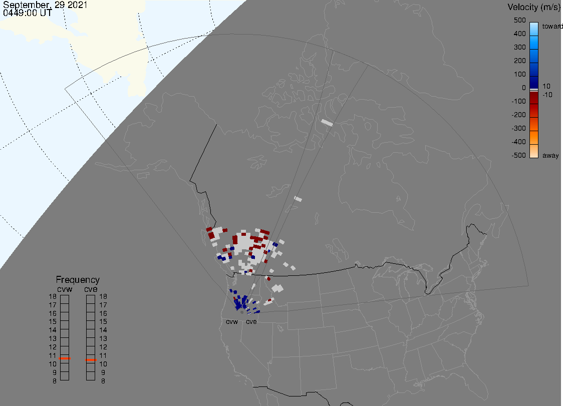Viewport: 563px width, 406px height.
Task: Click the 'Velocity (m/s)' legend title
Action: [x=534, y=7]
